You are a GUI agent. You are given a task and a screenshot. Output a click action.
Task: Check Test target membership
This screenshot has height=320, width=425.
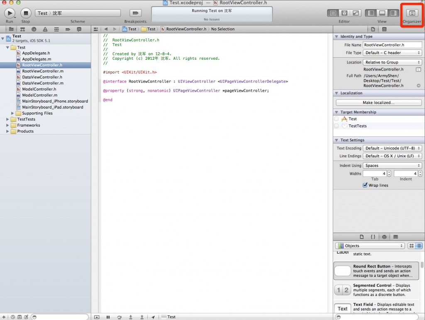pos(336,119)
